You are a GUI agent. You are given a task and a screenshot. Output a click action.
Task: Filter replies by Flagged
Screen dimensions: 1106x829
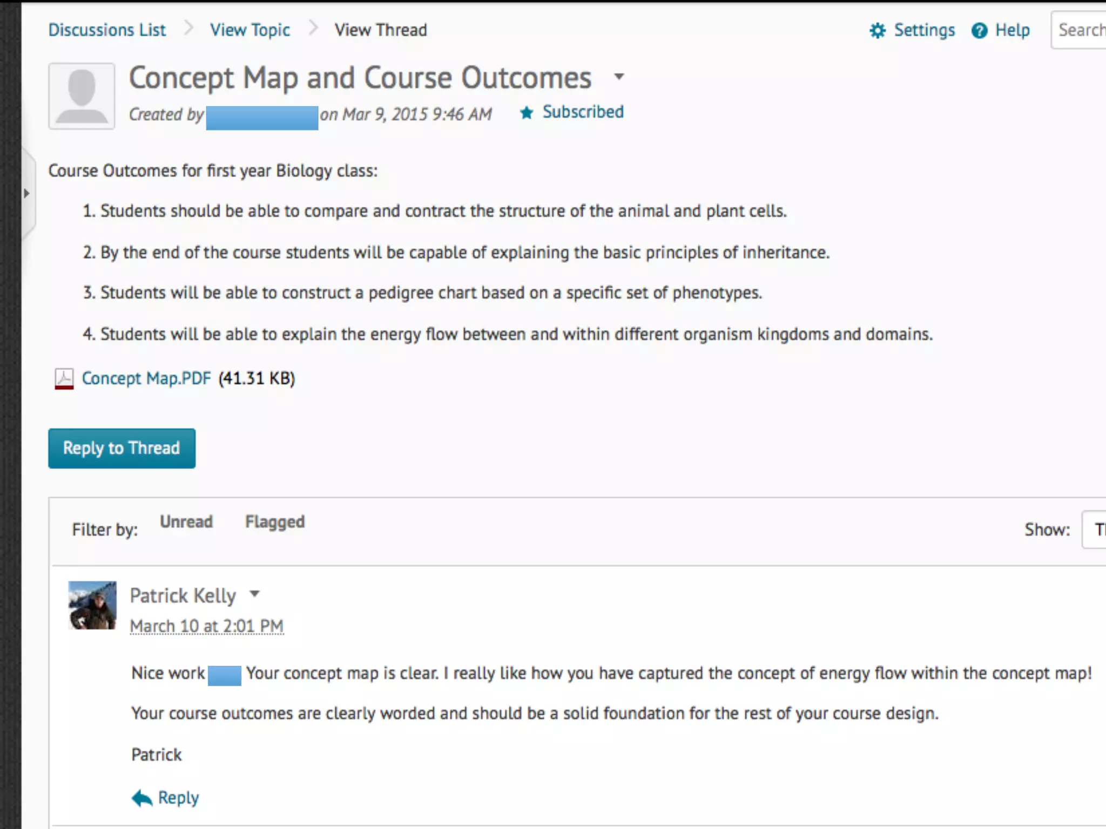pyautogui.click(x=275, y=522)
